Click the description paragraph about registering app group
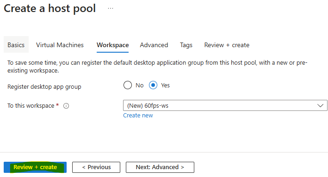328x177 pixels. coord(157,67)
